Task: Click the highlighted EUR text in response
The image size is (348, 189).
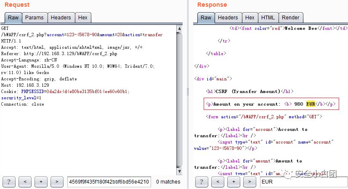Action: (311, 104)
